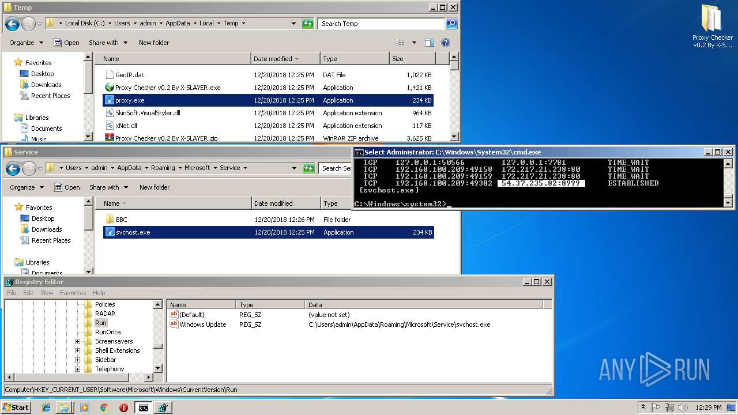
Task: Change view icon in the Temp toolbar
Action: (x=400, y=43)
